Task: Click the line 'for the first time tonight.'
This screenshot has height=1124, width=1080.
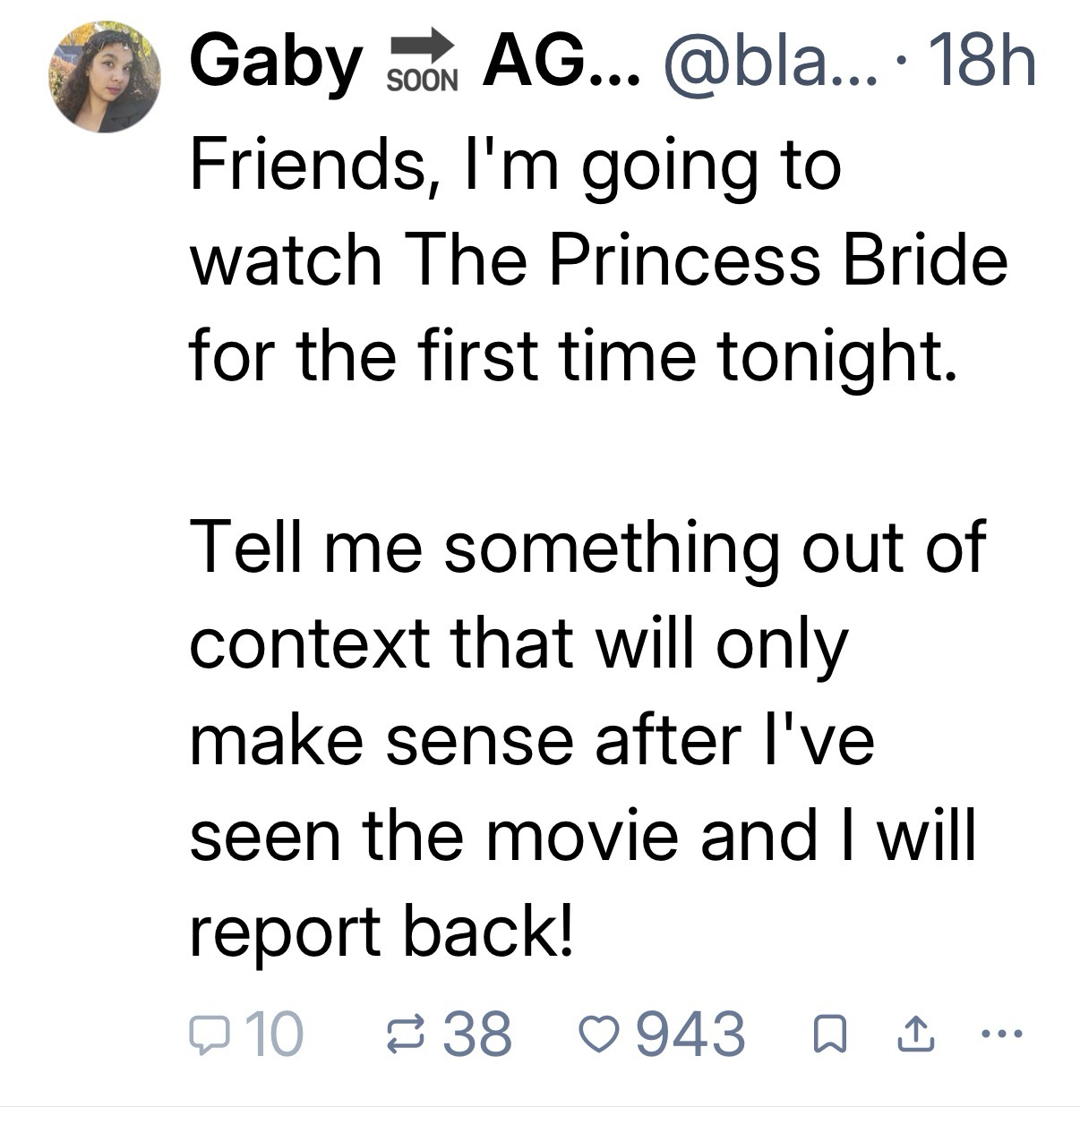Action: [x=573, y=354]
